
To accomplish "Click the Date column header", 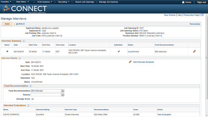I will click(x=16, y=45).
